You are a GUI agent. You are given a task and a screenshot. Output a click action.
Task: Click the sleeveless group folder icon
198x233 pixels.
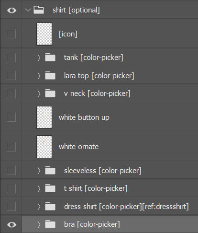pyautogui.click(x=50, y=171)
